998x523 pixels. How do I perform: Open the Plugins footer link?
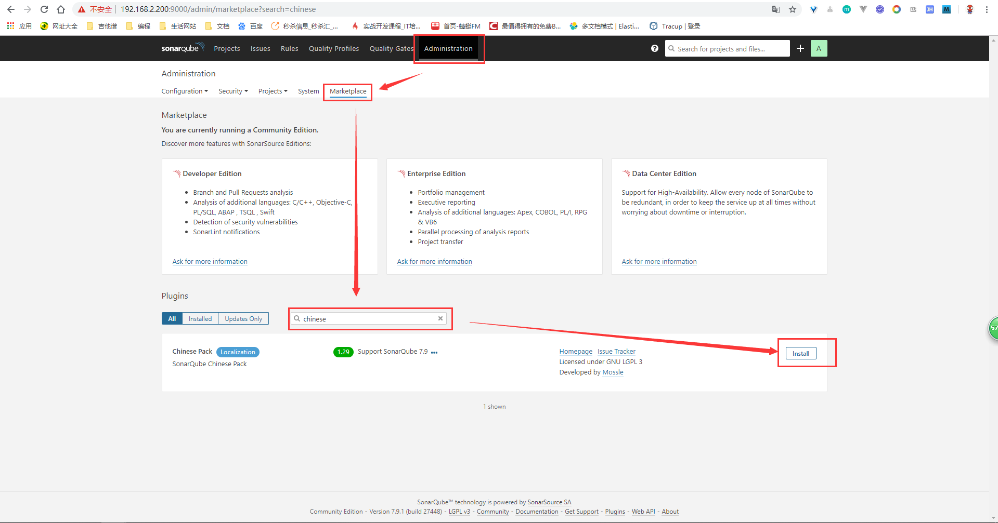point(615,512)
